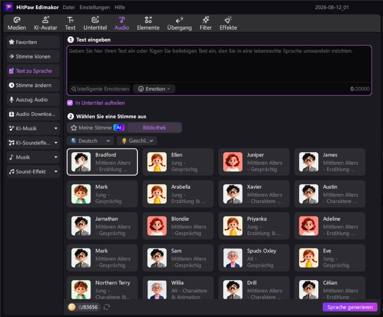Click the Sprache generieren button
The width and height of the screenshot is (383, 317).
point(350,307)
